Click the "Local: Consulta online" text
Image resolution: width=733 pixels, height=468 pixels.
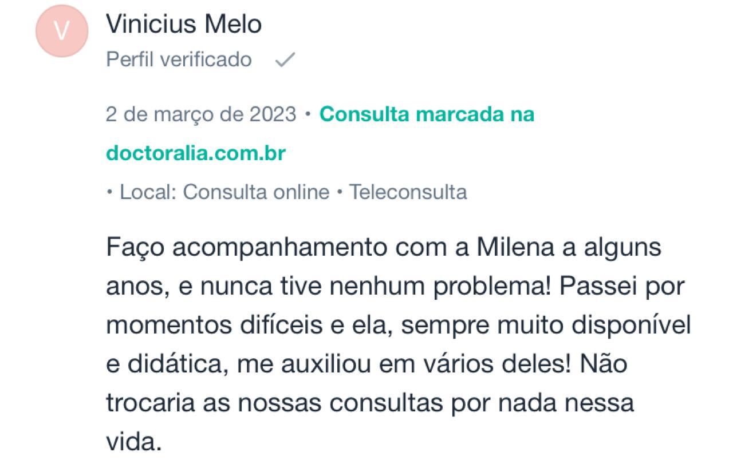point(224,192)
